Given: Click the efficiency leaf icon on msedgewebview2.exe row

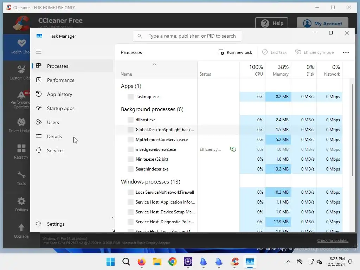Looking at the screenshot, I should coord(233,149).
